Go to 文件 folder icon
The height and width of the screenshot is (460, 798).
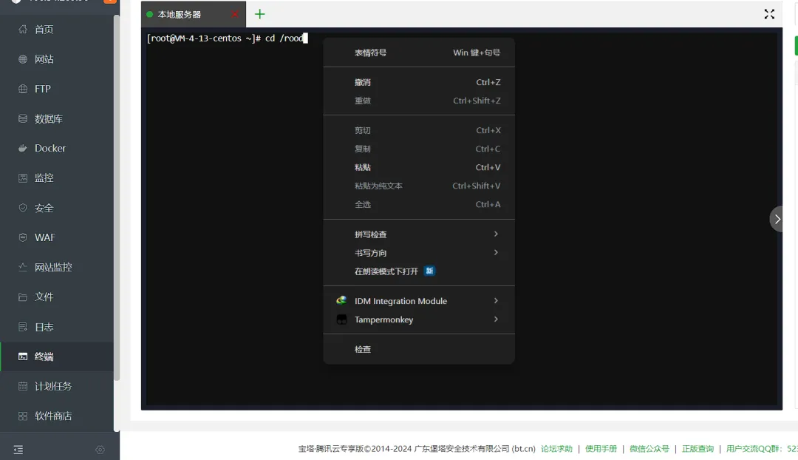[x=22, y=297]
